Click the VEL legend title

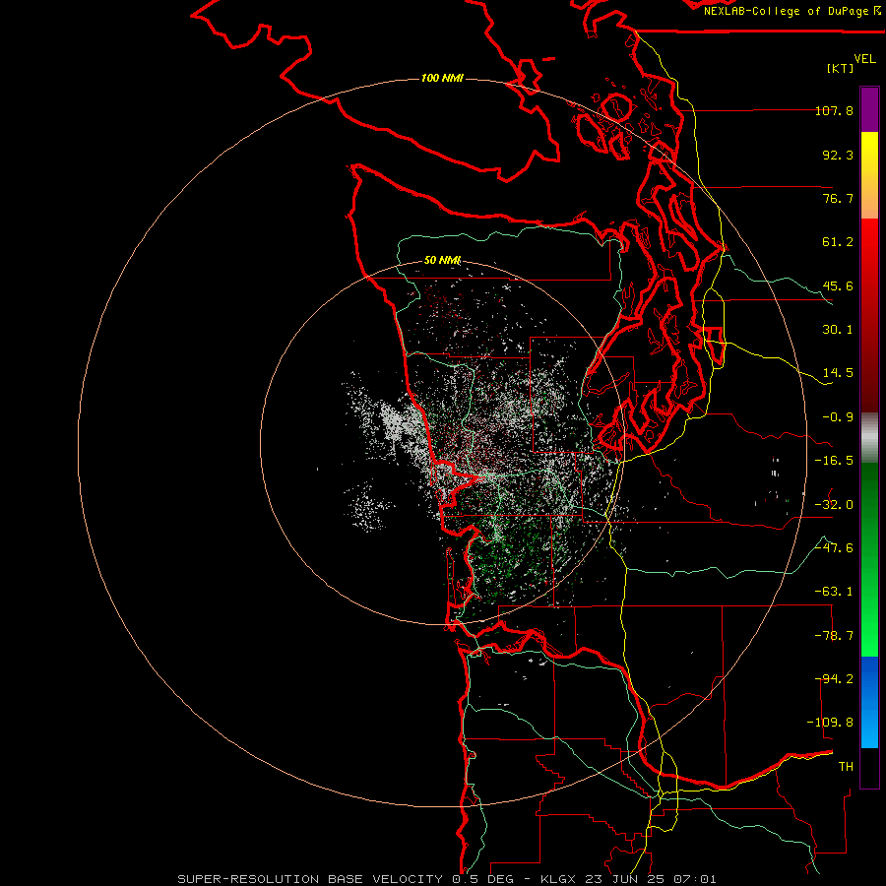coord(864,59)
